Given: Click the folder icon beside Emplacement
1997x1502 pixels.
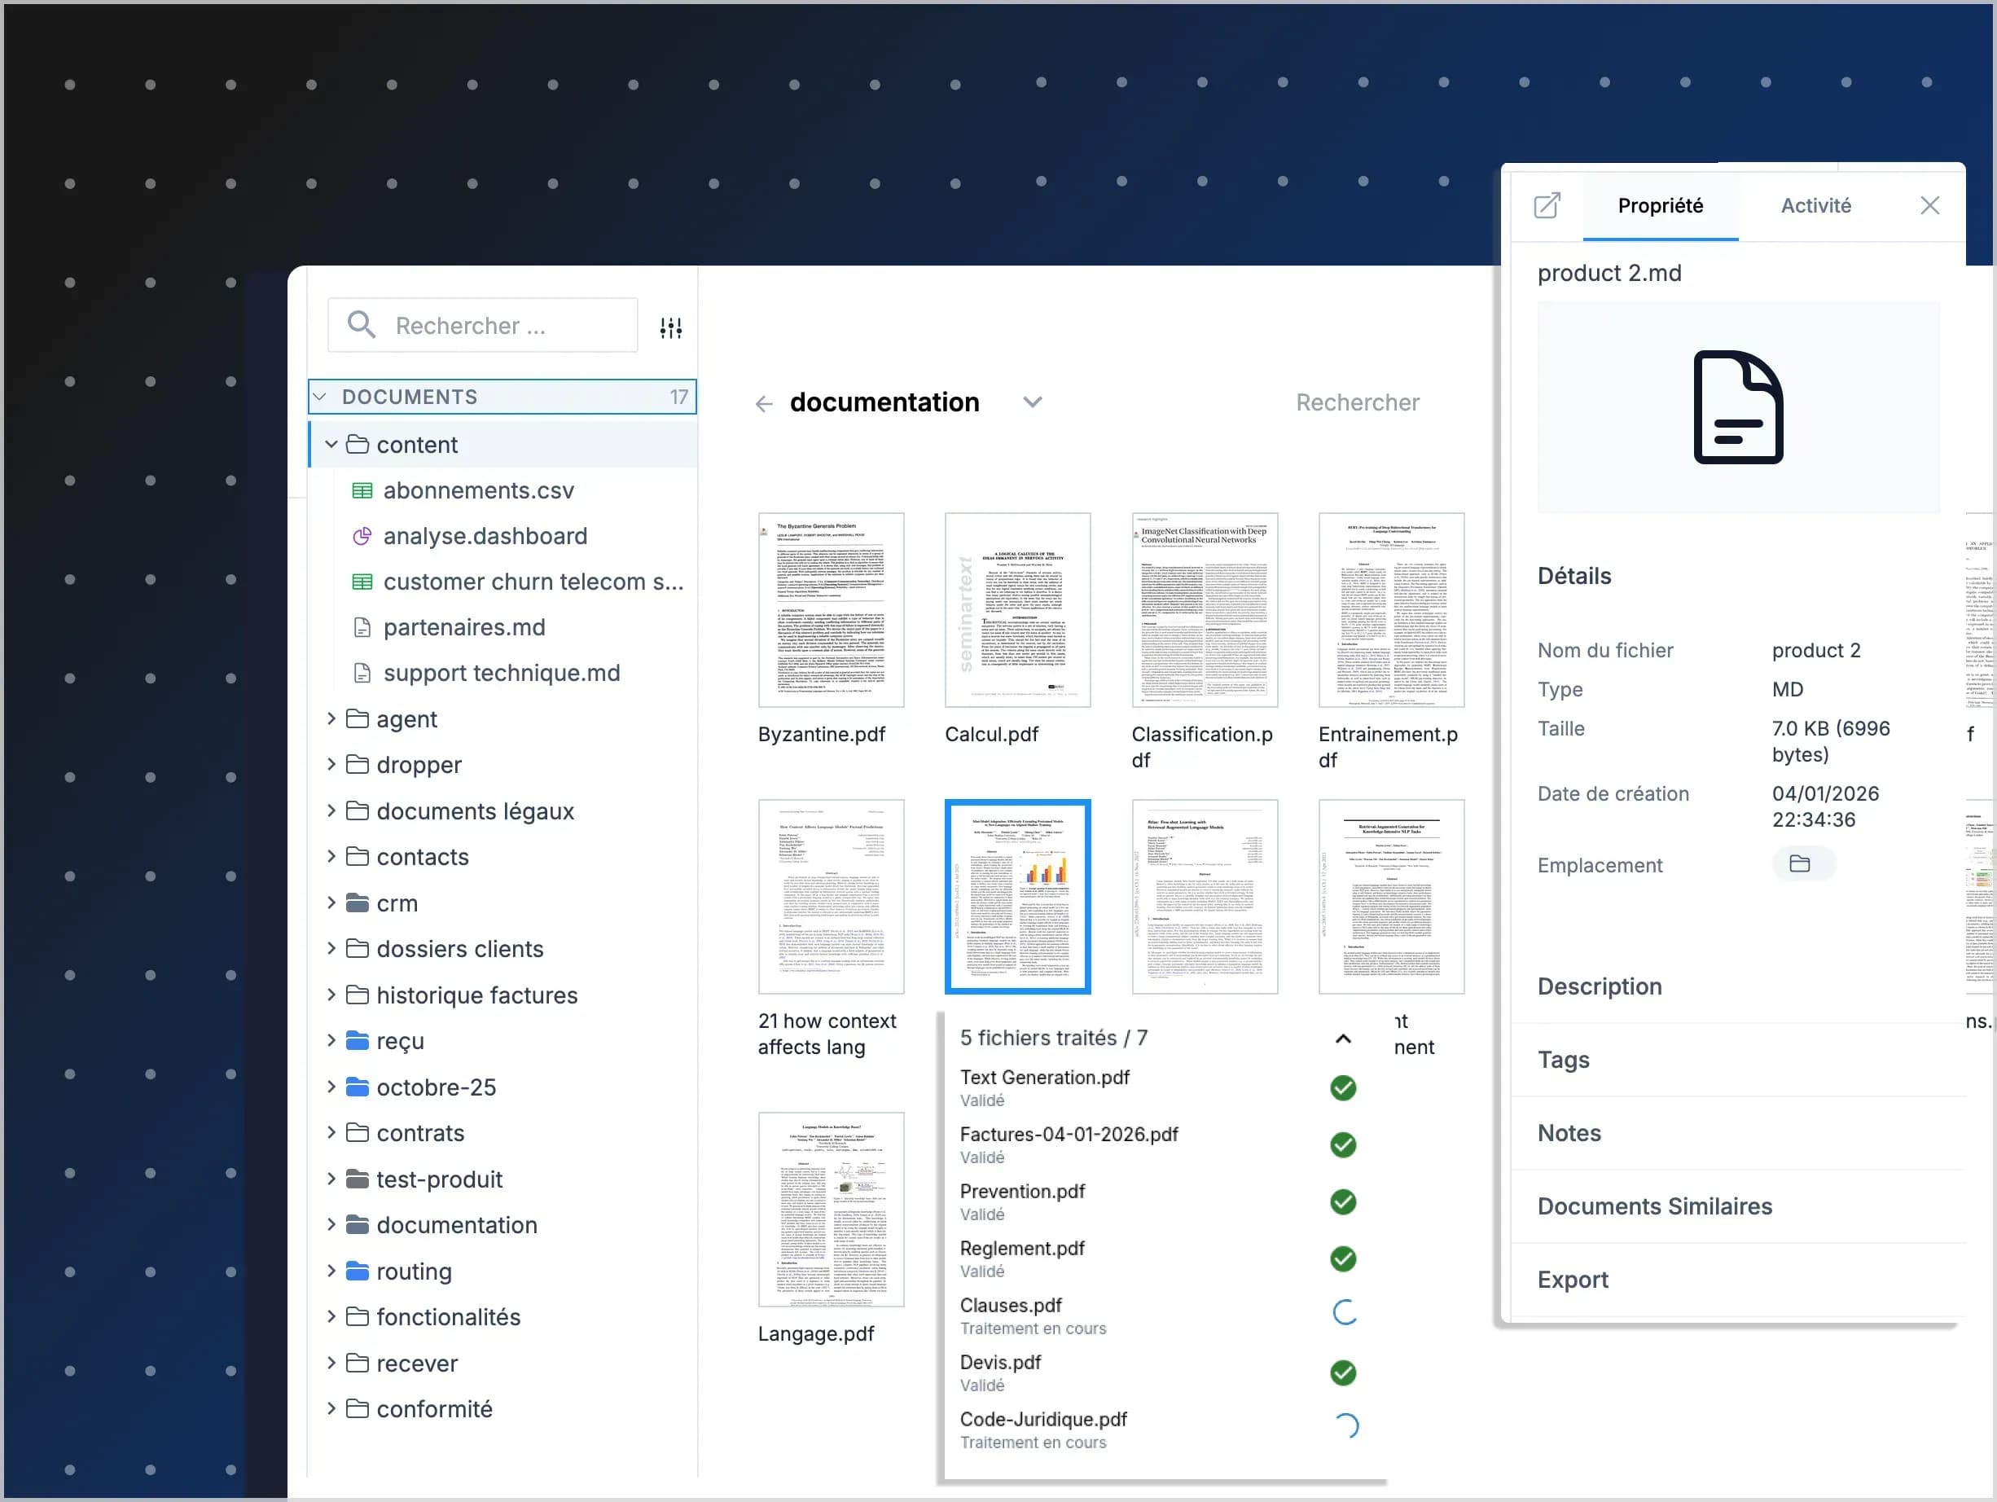Looking at the screenshot, I should 1799,864.
